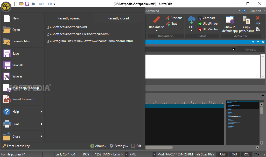Click the About... button
The width and height of the screenshot is (266, 157).
(98, 146)
